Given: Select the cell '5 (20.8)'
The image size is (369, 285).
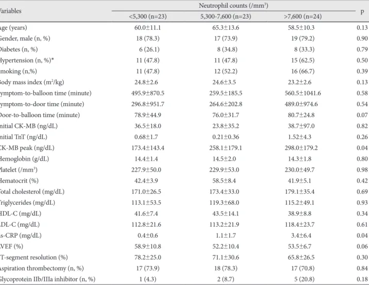Looking at the screenshot, I should coord(304,279).
